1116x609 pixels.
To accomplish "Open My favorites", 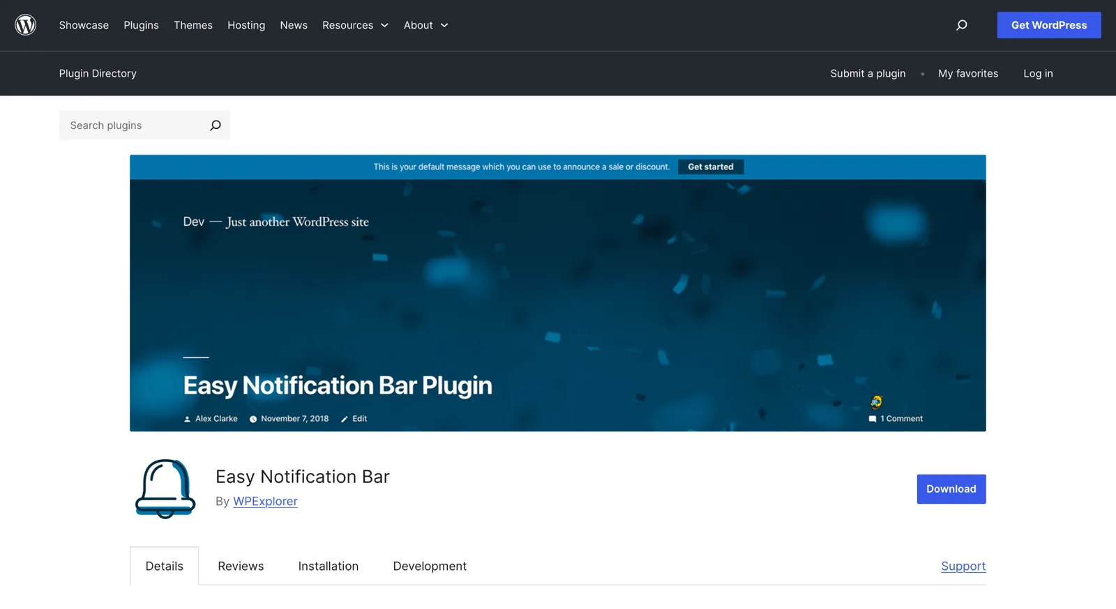I will 968,73.
